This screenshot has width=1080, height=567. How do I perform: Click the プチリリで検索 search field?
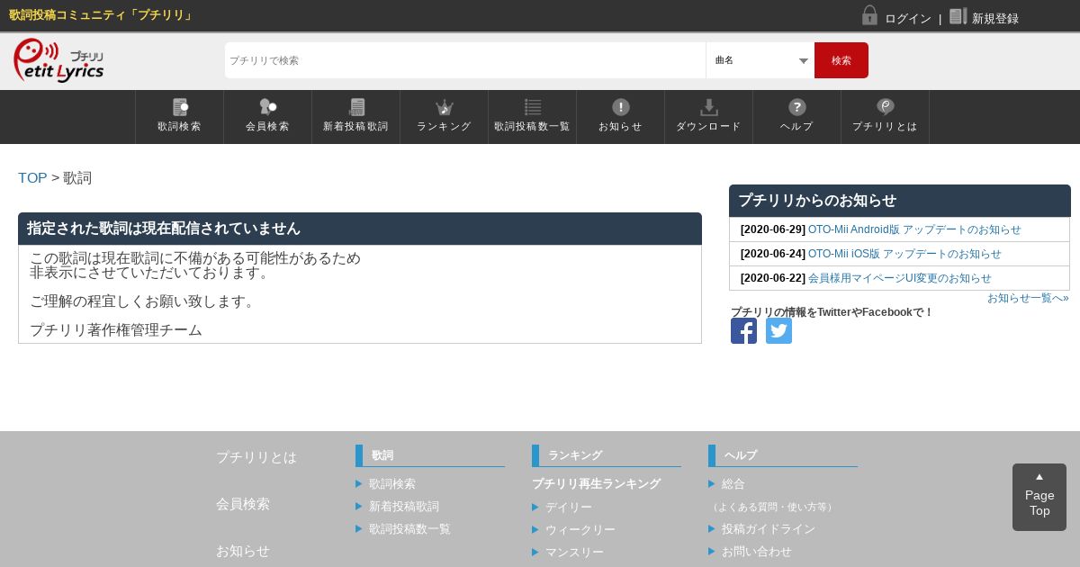465,60
